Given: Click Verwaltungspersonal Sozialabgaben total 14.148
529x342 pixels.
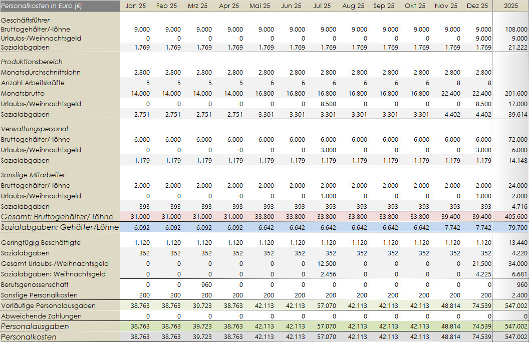Looking at the screenshot, I should click(x=517, y=161).
